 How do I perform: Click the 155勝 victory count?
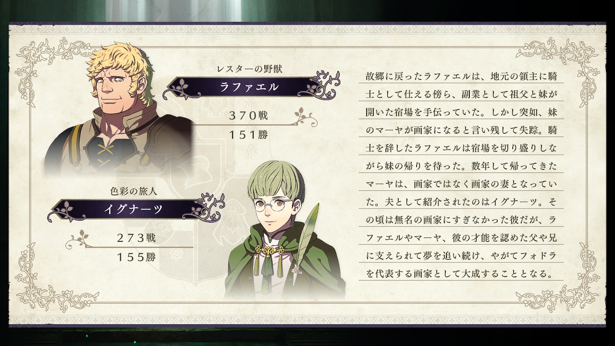coord(136,257)
